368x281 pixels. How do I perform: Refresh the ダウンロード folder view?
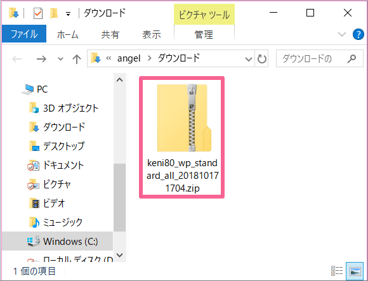pyautogui.click(x=261, y=58)
